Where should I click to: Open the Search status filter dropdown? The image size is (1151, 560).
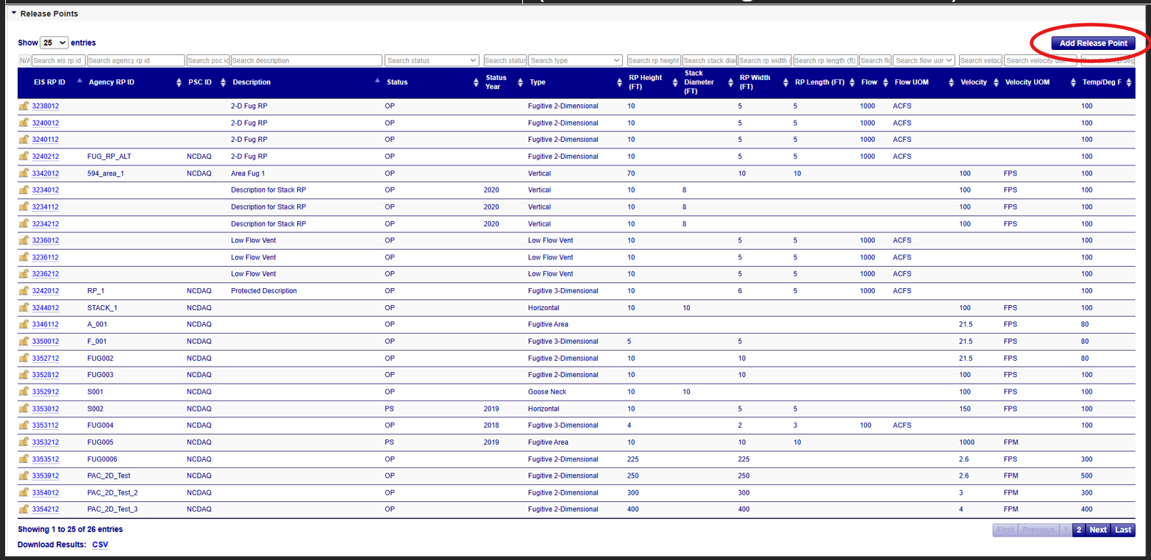[432, 60]
